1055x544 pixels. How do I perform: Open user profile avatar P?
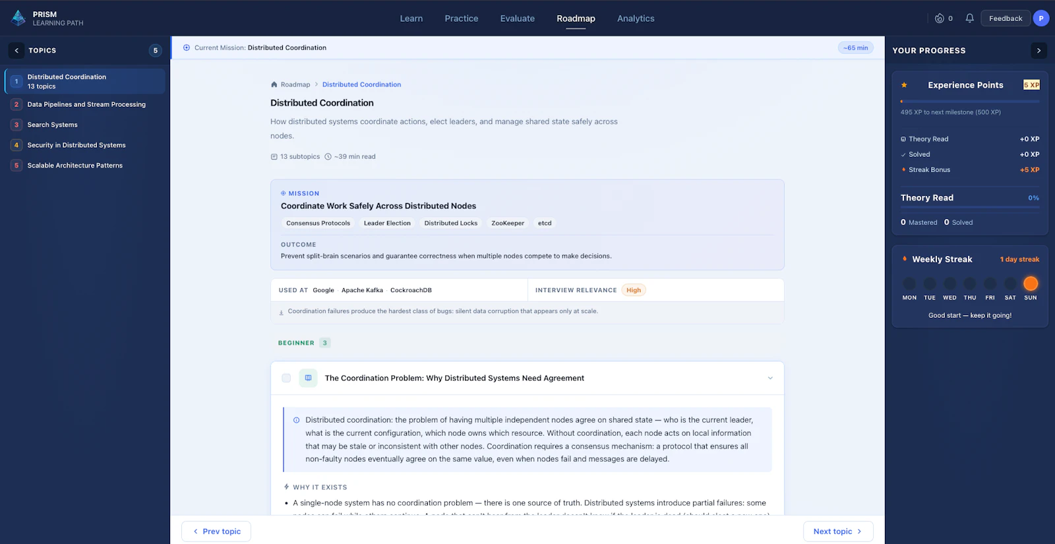tap(1040, 18)
